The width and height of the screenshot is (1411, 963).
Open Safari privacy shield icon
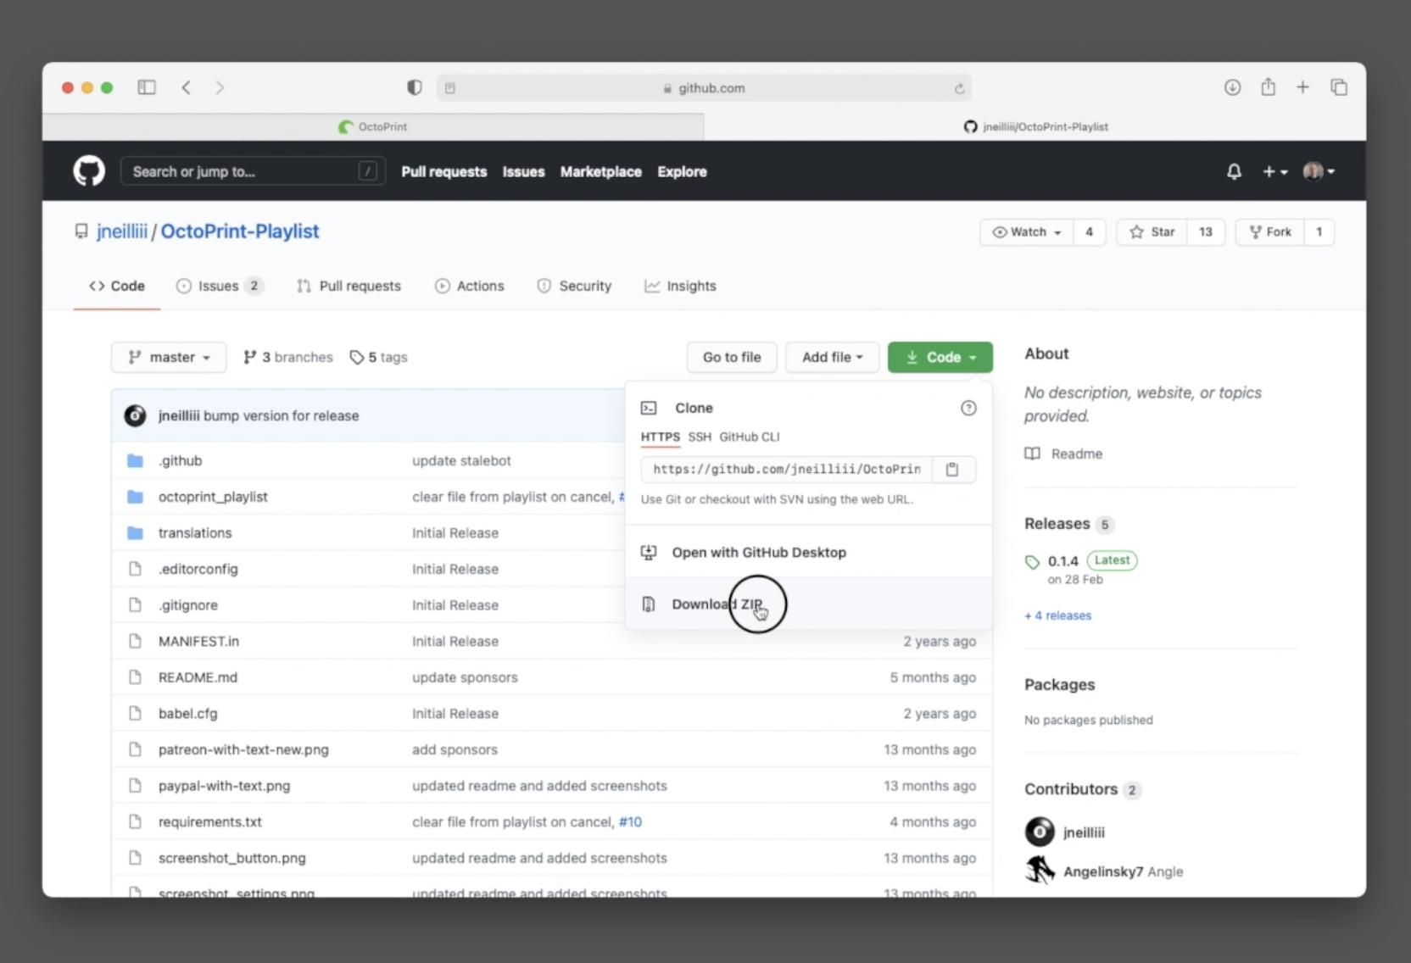tap(415, 87)
